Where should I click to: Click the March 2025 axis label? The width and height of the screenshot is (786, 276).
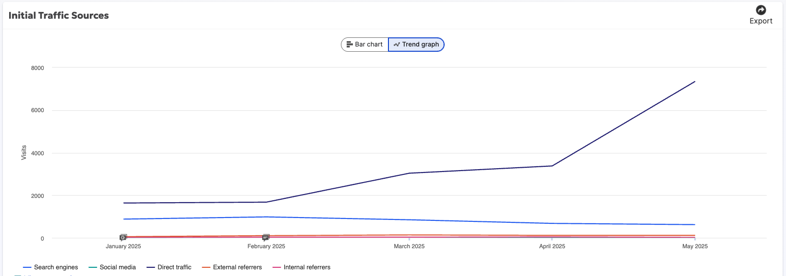(409, 246)
